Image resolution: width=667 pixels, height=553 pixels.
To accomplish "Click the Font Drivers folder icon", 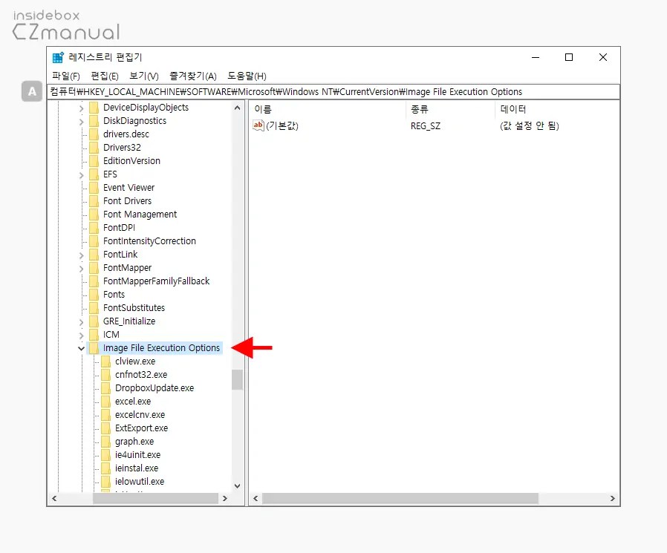I will (94, 201).
